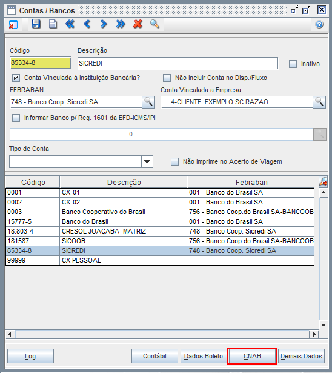Select the CX PESSOAL row in the table

[160, 260]
